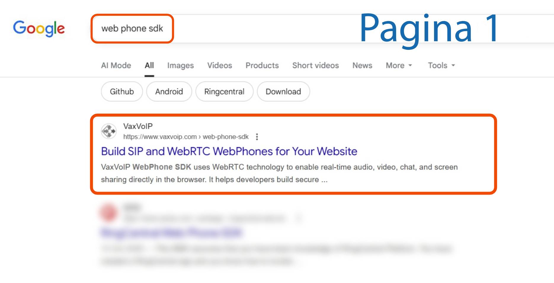The height and width of the screenshot is (283, 554).
Task: Apply the Android suggestion chip
Action: [169, 92]
